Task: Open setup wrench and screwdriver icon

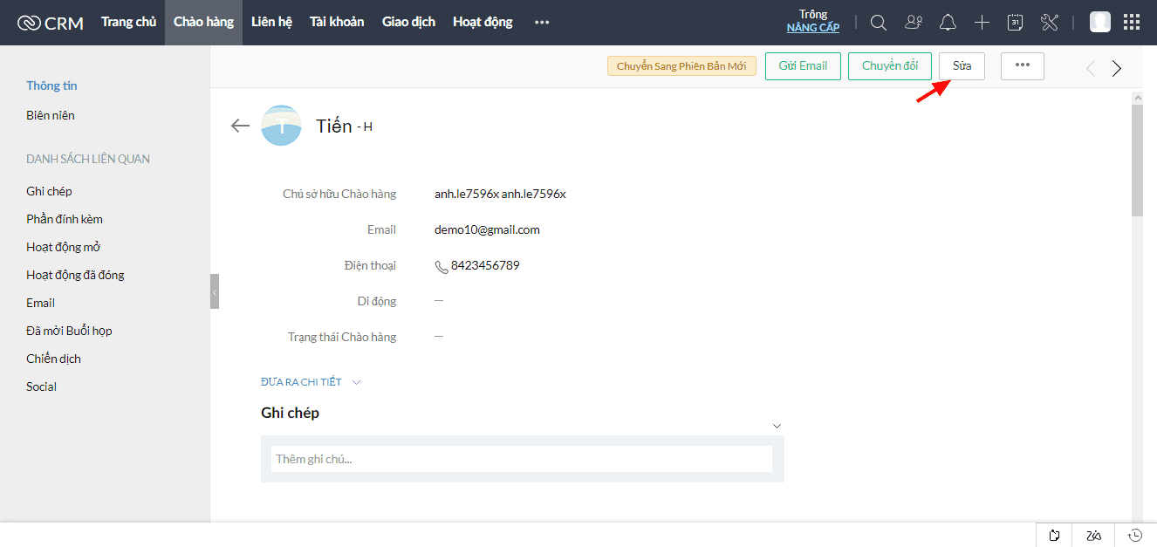Action: tap(1049, 23)
